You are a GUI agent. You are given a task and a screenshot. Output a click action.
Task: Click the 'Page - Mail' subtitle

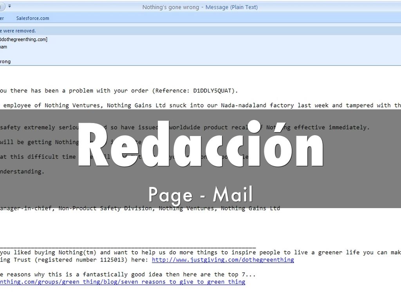(x=200, y=194)
